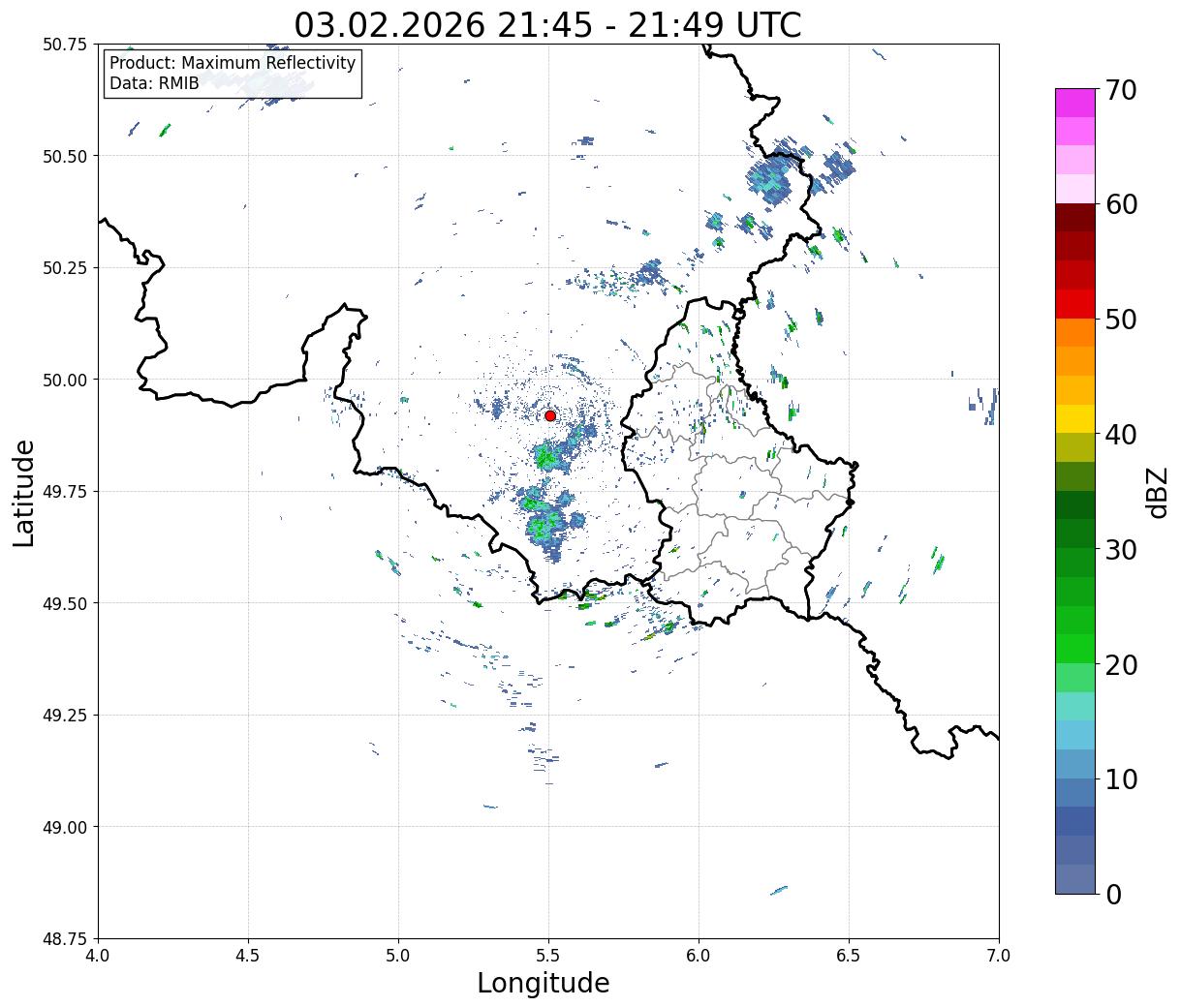
Task: Click the latitude tick label 49.00
Action: pyautogui.click(x=65, y=827)
